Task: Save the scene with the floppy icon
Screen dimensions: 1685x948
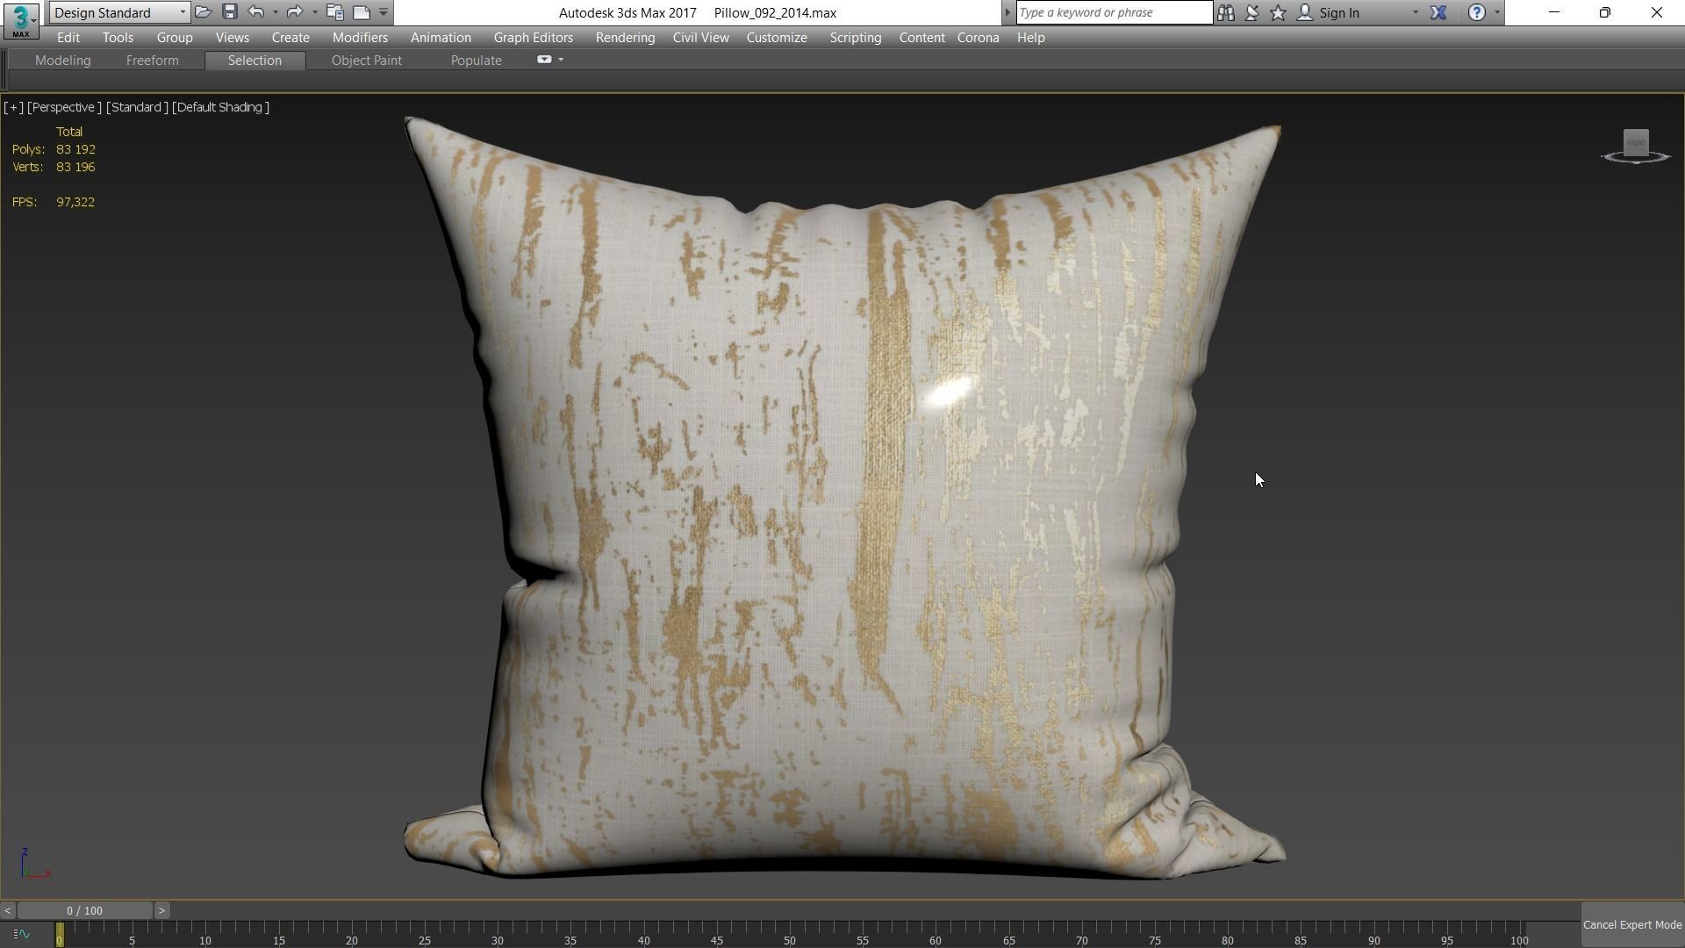Action: tap(230, 12)
